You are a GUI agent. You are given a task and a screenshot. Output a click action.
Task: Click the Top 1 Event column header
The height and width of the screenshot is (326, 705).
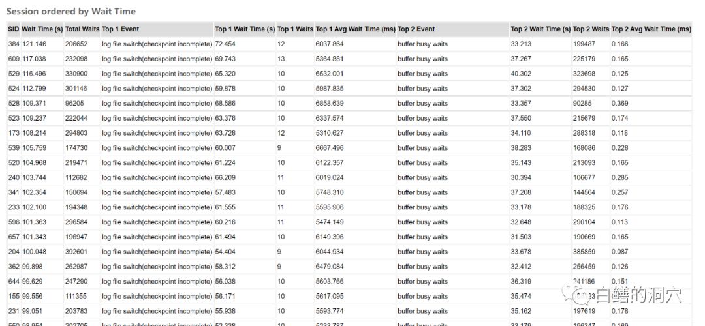pos(121,29)
